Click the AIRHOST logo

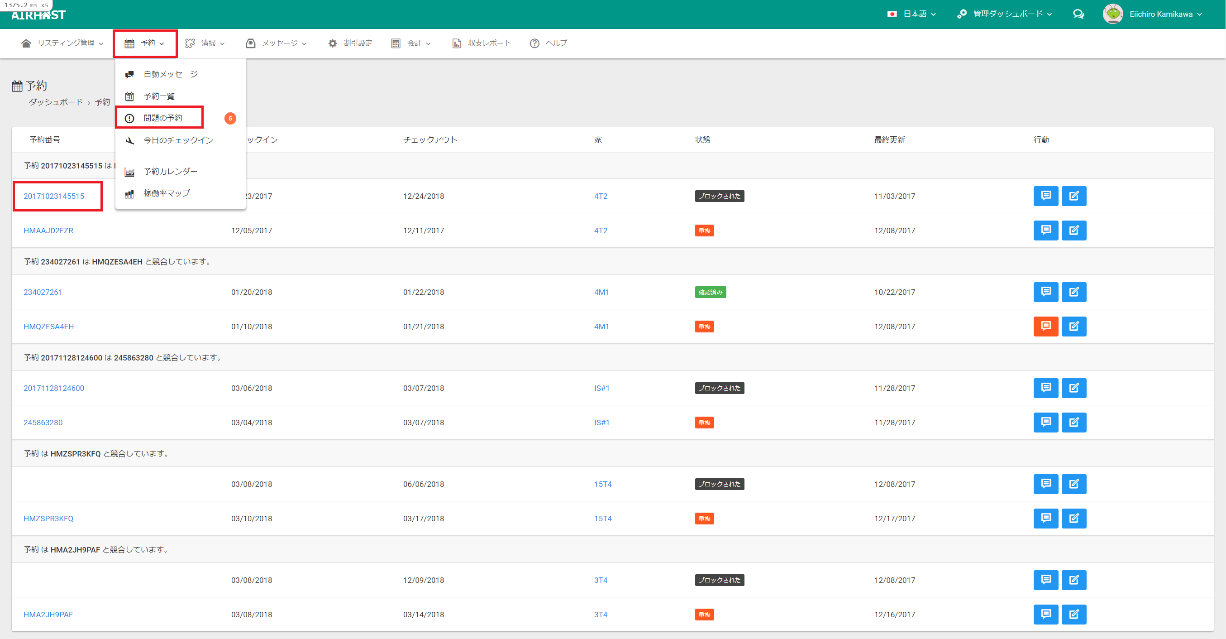[38, 15]
